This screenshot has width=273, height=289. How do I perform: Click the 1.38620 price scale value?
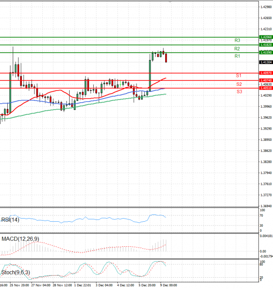tap(266, 151)
